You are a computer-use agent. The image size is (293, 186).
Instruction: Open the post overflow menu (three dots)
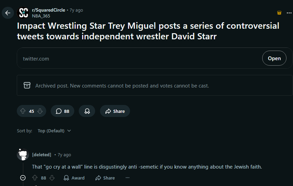(x=289, y=13)
